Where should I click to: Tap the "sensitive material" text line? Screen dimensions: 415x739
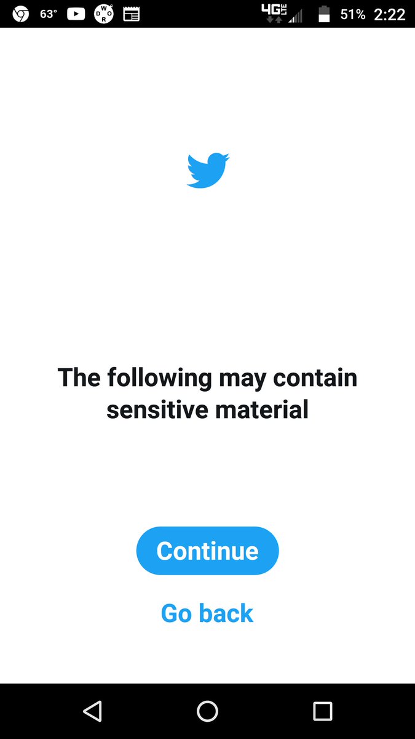coord(207,409)
